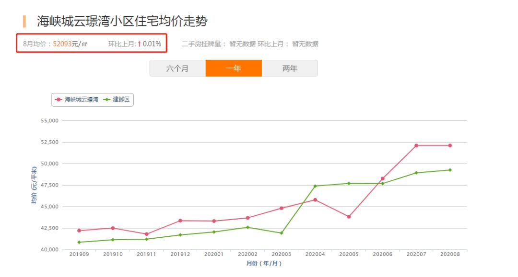This screenshot has width=518, height=277.
Task: Click the green 建邺区 point for 202002
Action: (247, 227)
